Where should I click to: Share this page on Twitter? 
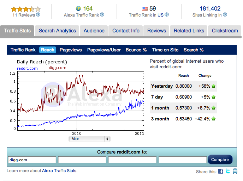[x=228, y=171]
